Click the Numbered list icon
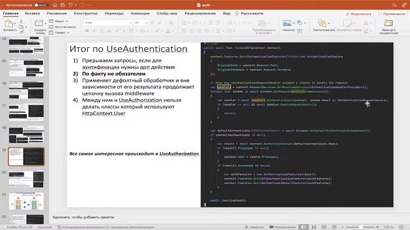Viewport: 410px width, 230px height. [x=195, y=23]
